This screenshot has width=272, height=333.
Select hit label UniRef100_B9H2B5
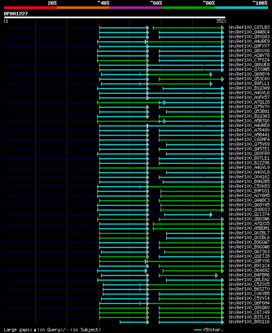249,182
